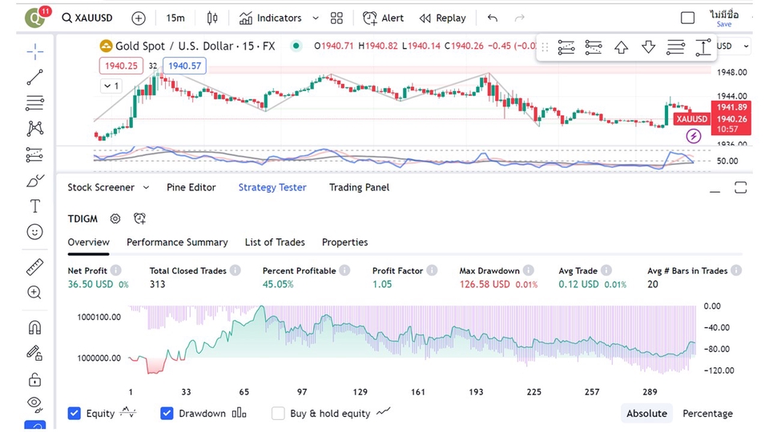Enable Buy & hold equity checkbox
Viewport: 769px width, 432px height.
click(278, 414)
